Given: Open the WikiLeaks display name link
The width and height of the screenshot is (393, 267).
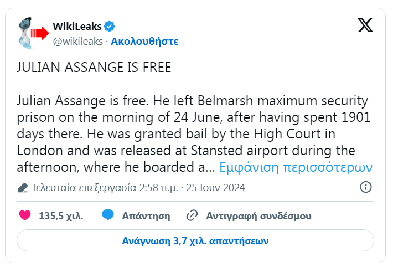Looking at the screenshot, I should 76,26.
